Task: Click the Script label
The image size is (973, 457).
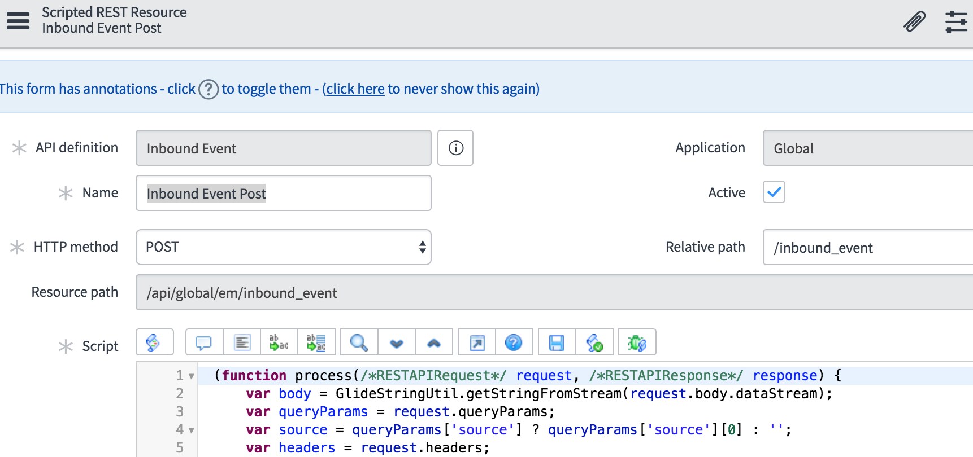Action: coord(100,346)
